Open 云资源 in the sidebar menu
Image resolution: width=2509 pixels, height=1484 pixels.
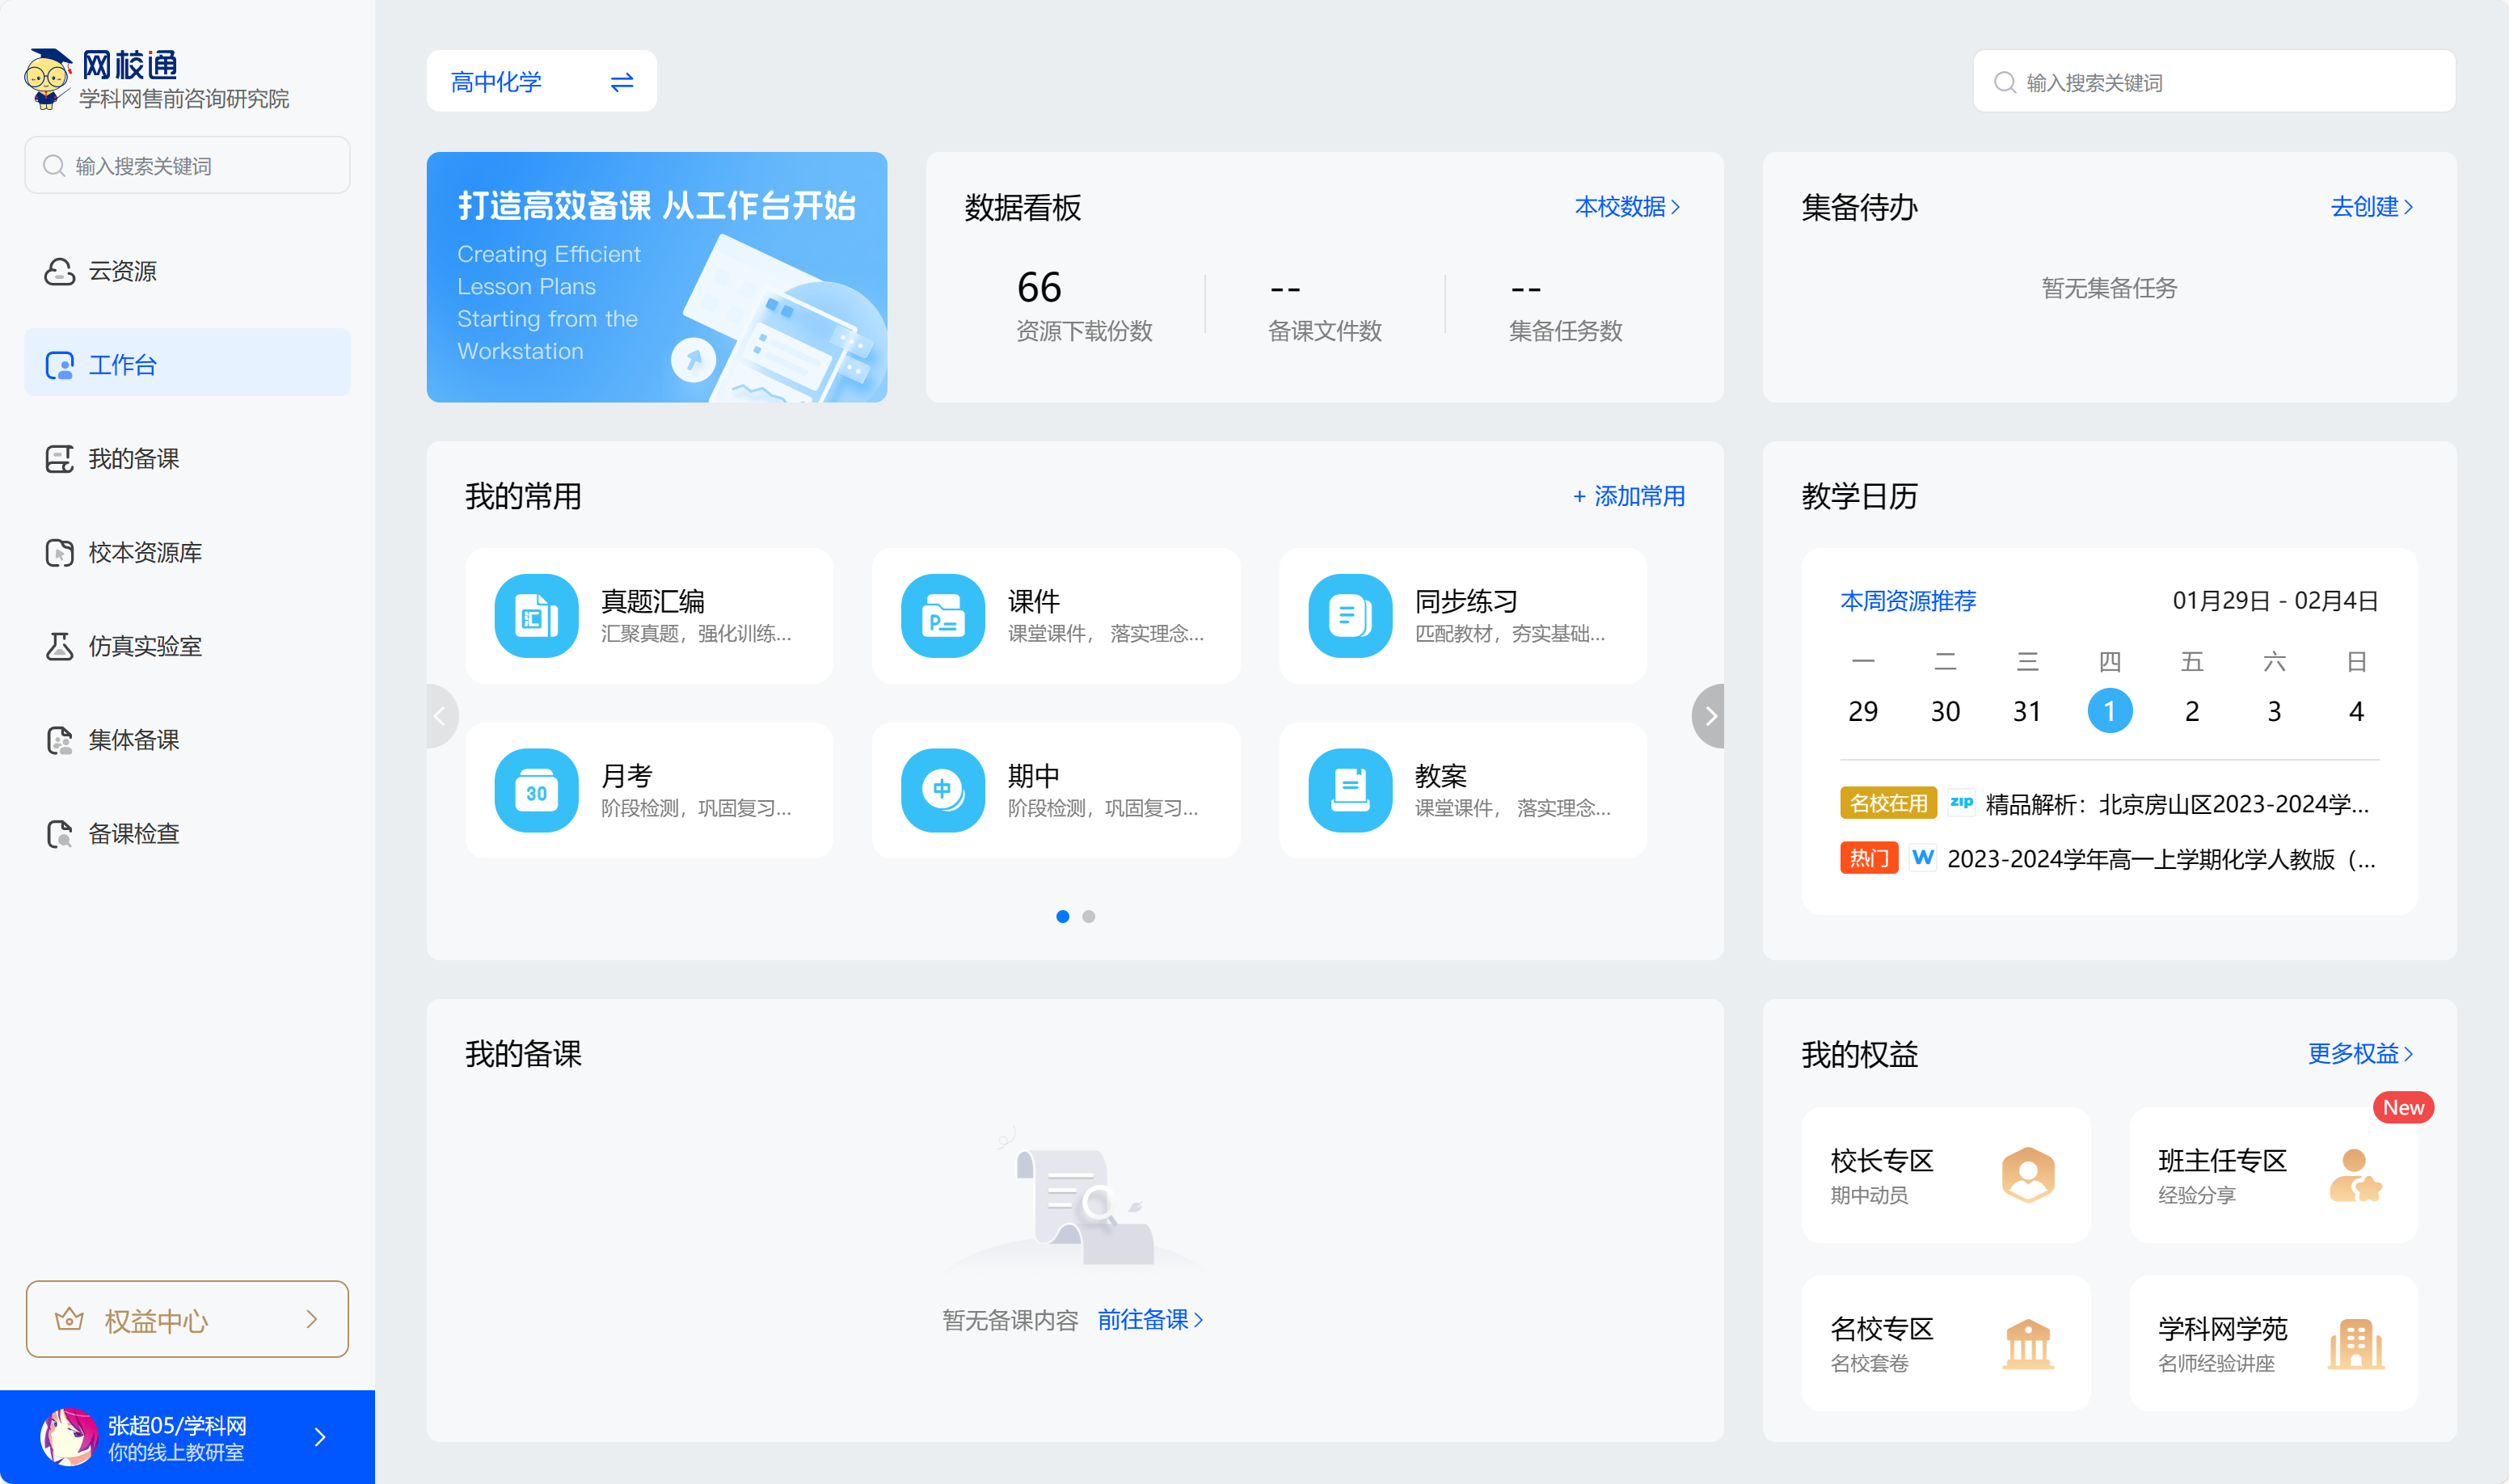[x=122, y=271]
